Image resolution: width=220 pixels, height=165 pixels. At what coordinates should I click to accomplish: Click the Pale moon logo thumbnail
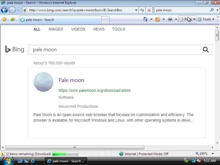43,82
